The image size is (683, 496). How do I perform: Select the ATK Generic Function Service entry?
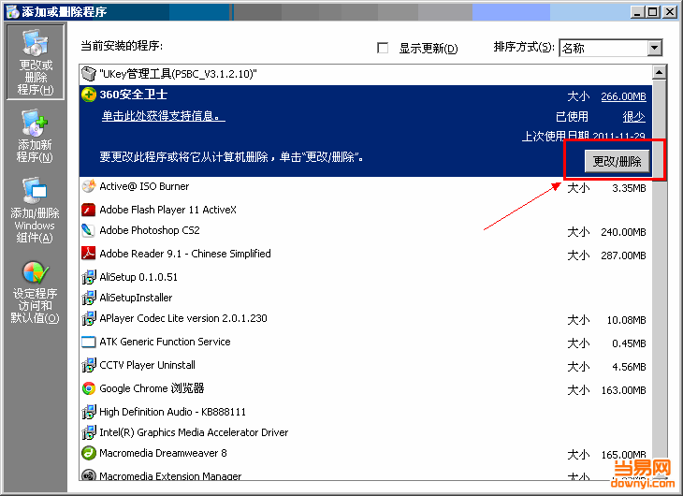click(x=366, y=343)
